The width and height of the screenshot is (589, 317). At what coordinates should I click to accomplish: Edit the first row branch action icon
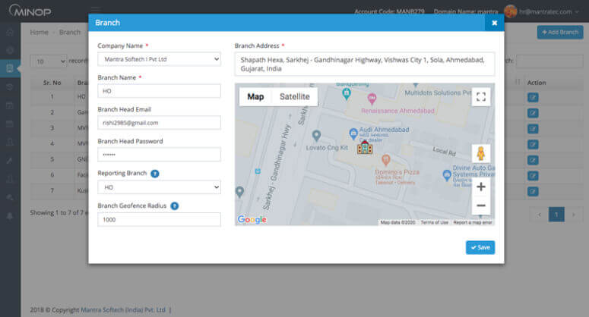533,97
